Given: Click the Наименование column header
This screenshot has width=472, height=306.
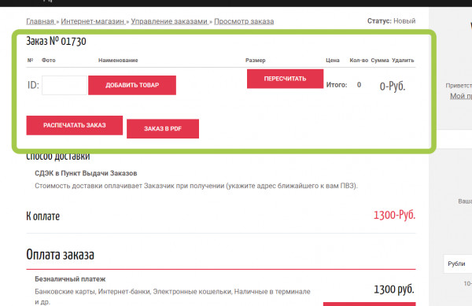Looking at the screenshot, I should click(x=118, y=60).
